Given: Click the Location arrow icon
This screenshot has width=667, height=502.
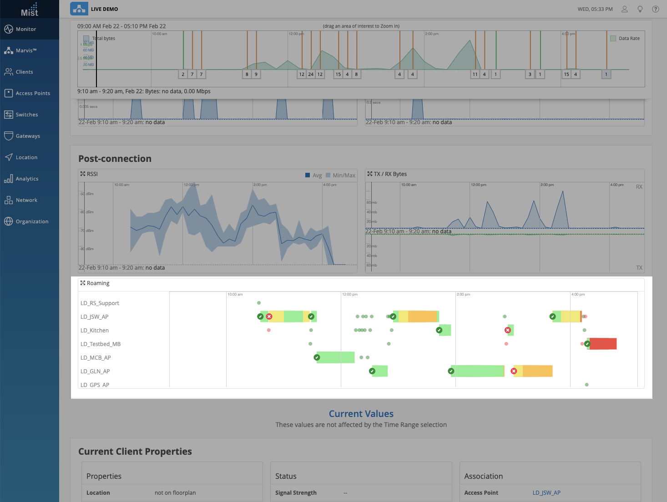Looking at the screenshot, I should click(9, 157).
